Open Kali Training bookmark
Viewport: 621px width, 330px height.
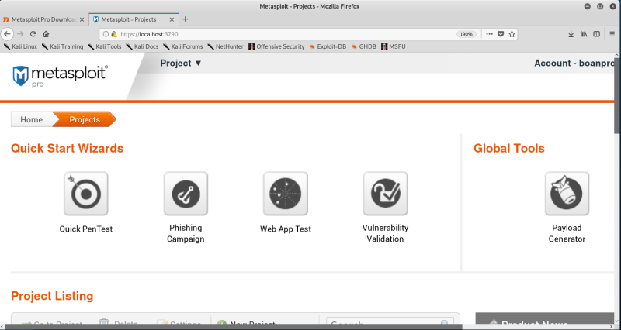click(x=63, y=46)
